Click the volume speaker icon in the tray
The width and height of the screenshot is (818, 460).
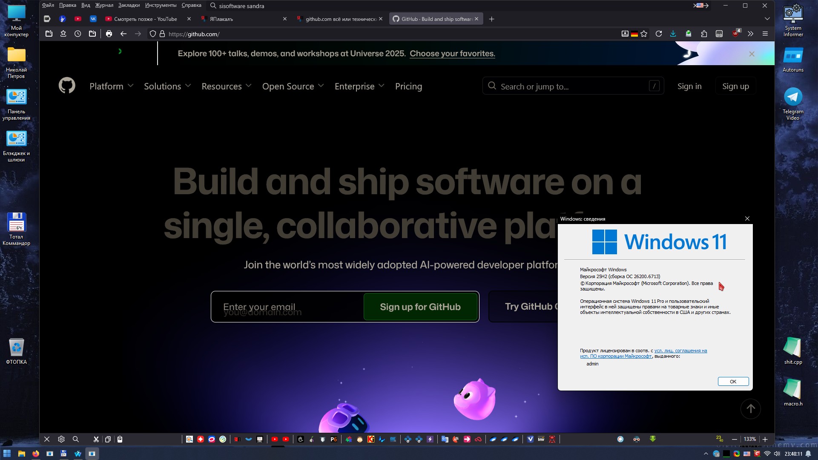(777, 454)
